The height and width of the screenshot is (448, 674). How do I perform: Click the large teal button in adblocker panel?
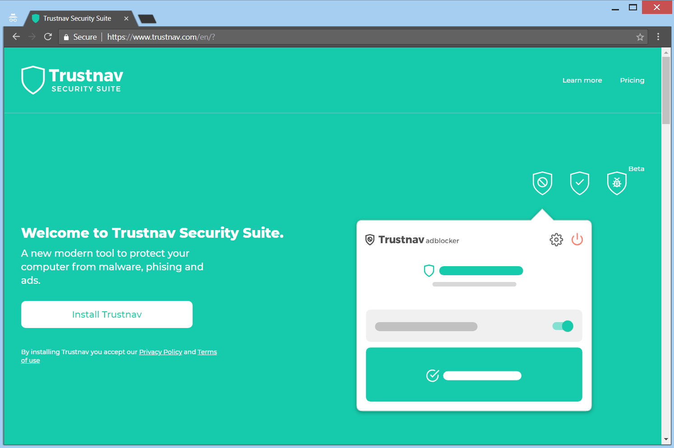click(x=474, y=374)
